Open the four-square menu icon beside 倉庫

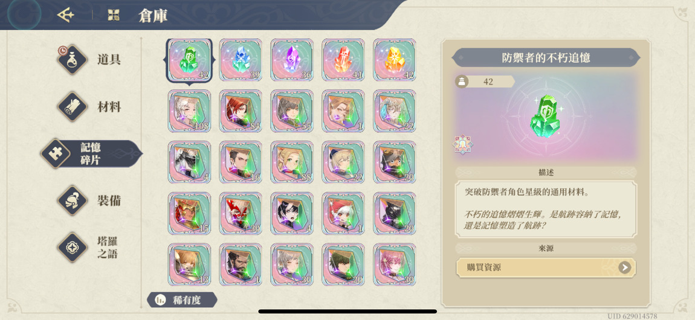click(114, 16)
